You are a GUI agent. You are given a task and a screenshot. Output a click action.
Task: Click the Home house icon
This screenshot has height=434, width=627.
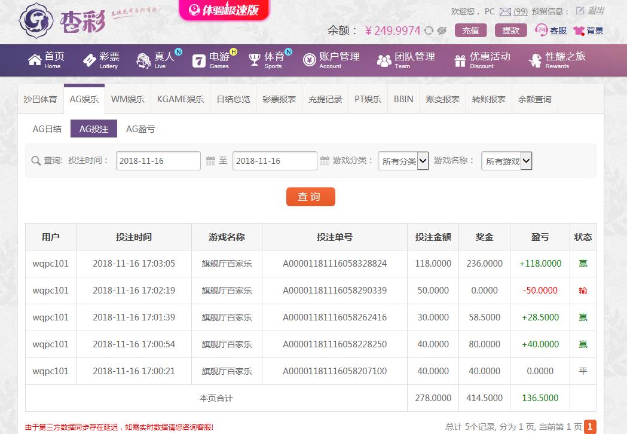click(x=35, y=60)
